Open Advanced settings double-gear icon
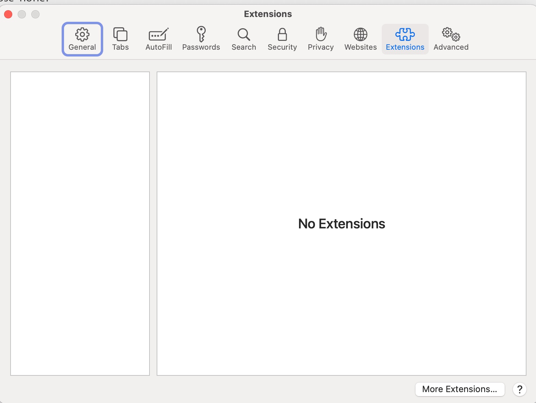The width and height of the screenshot is (536, 403). point(451,34)
